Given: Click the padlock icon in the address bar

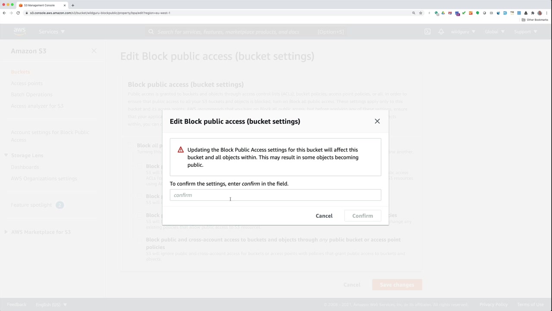Looking at the screenshot, I should pos(27,13).
